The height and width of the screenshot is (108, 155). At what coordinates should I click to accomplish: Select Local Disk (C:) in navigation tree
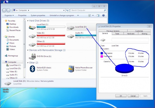pyautogui.click(x=15, y=65)
